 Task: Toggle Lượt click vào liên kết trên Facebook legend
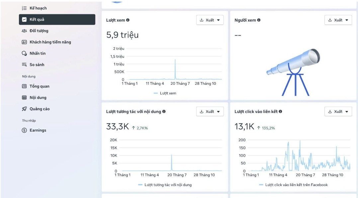pyautogui.click(x=293, y=185)
